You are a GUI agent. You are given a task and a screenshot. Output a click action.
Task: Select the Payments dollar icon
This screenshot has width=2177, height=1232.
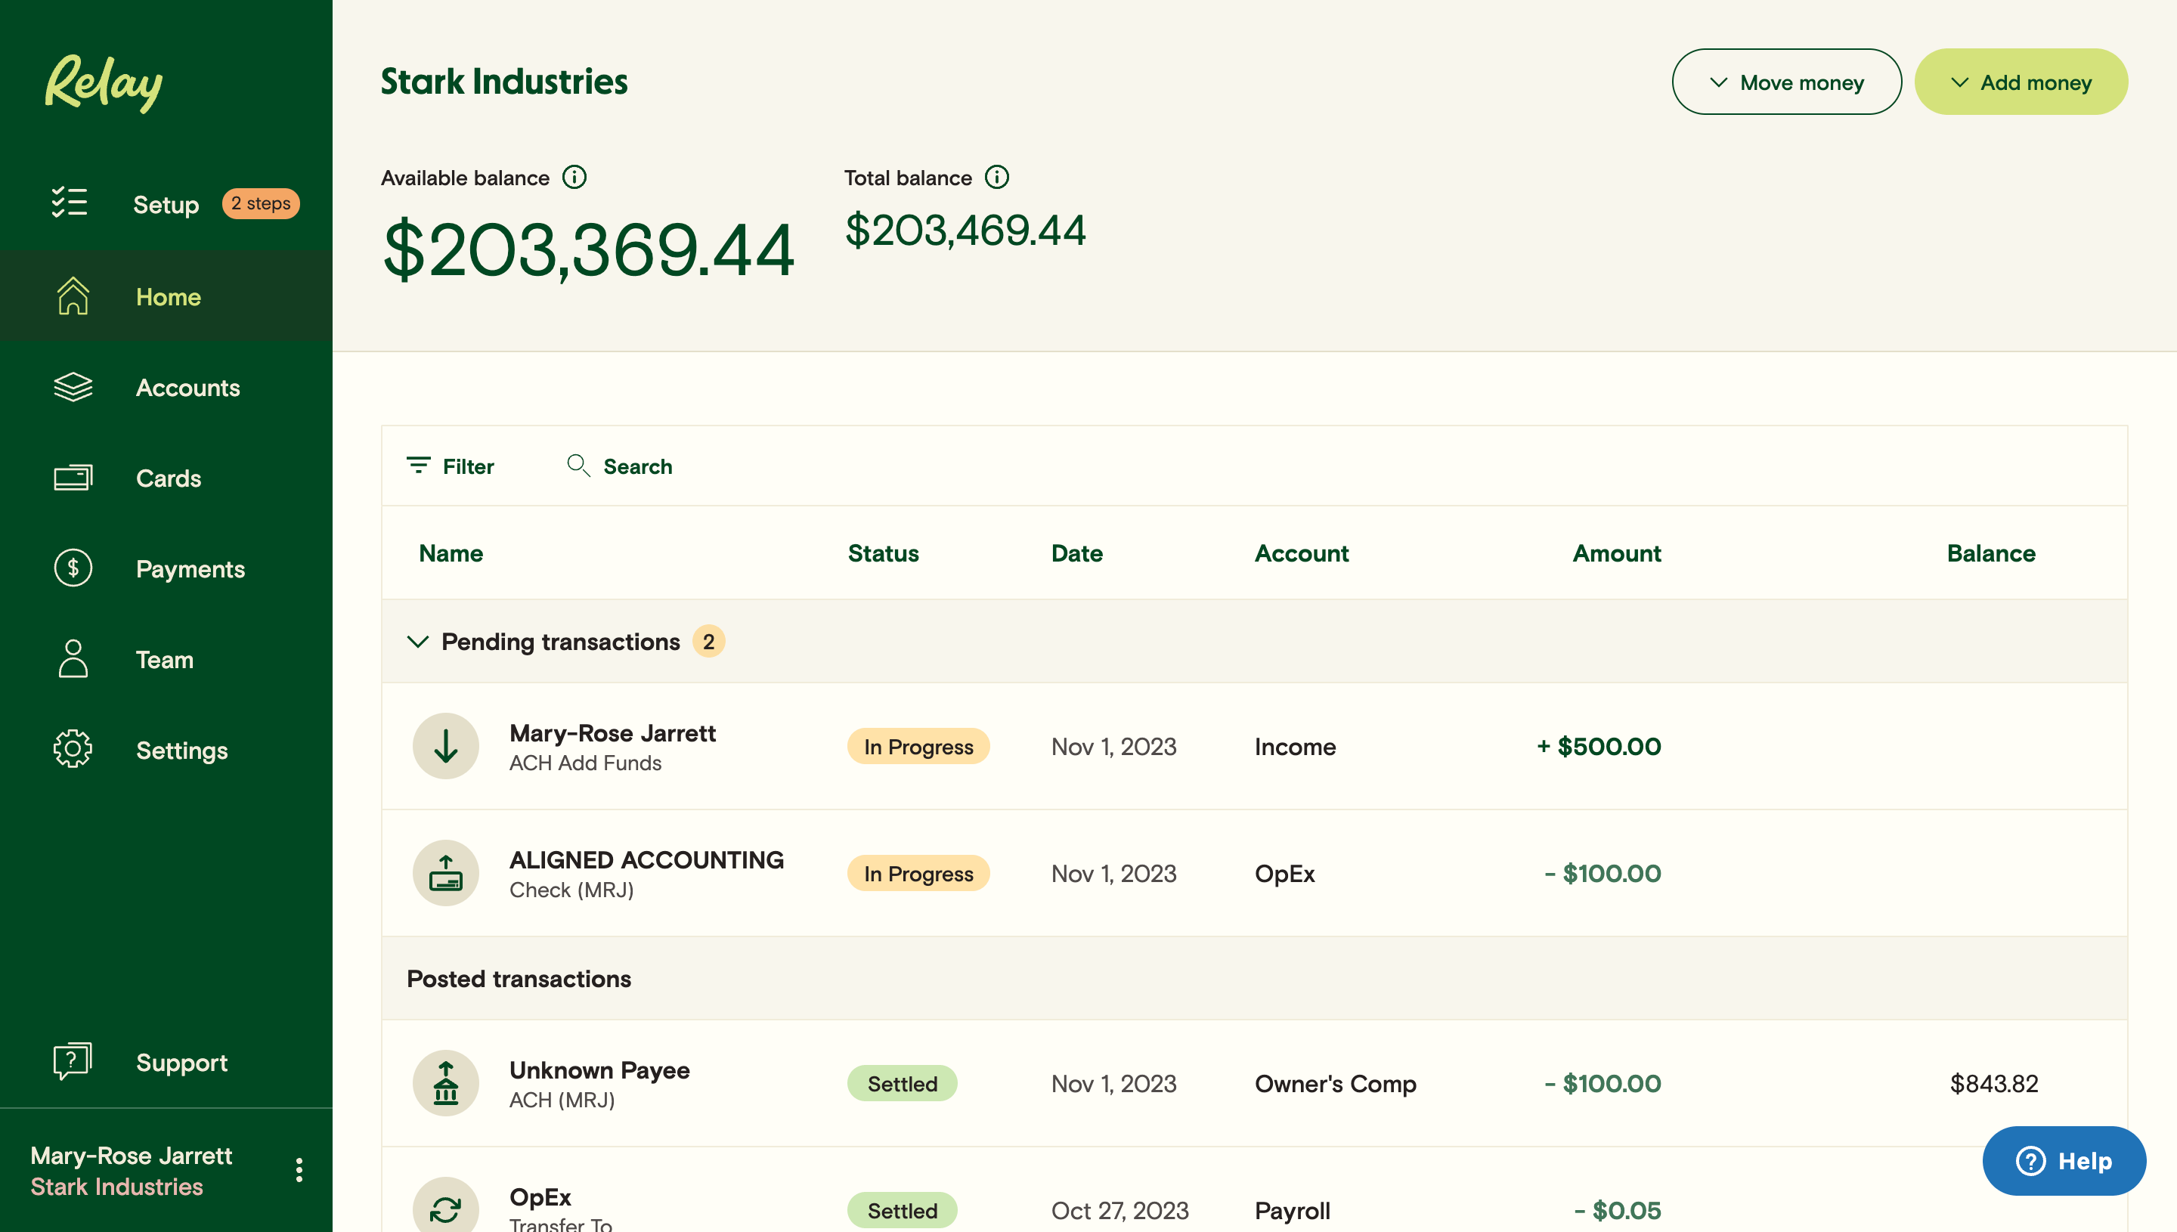73,568
